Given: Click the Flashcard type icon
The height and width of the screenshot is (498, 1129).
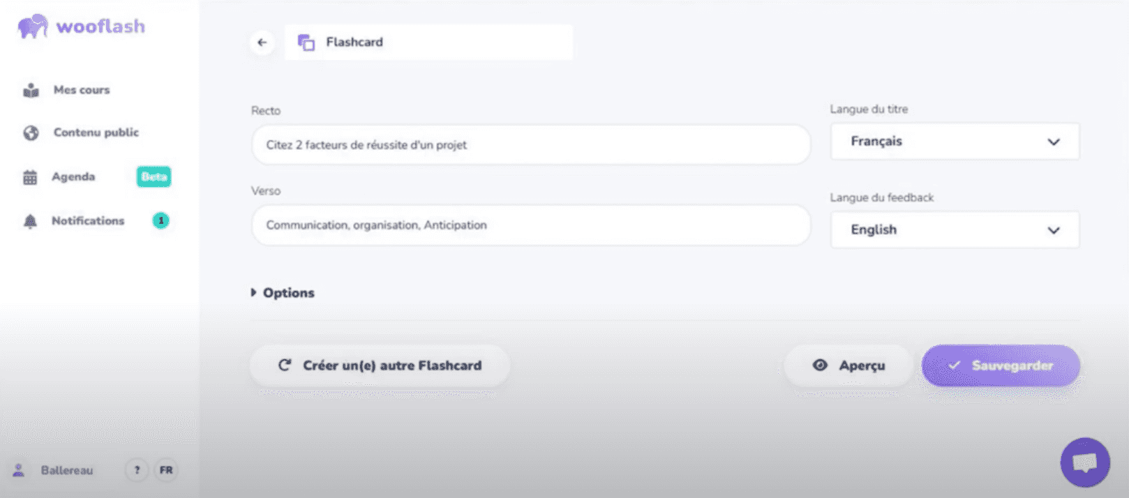Looking at the screenshot, I should tap(306, 43).
